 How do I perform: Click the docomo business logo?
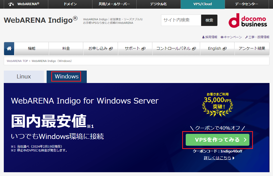pos(248,21)
